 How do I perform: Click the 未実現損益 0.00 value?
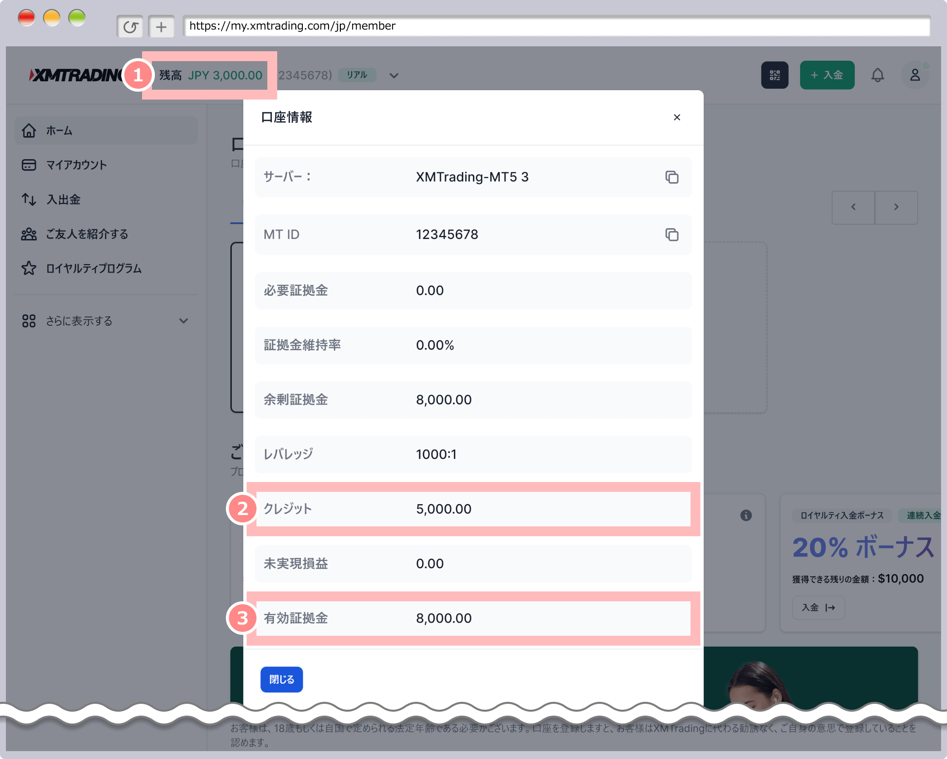[430, 564]
